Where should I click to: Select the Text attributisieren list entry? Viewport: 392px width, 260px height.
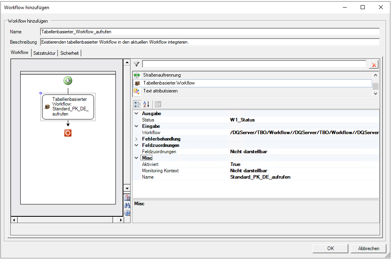252,91
